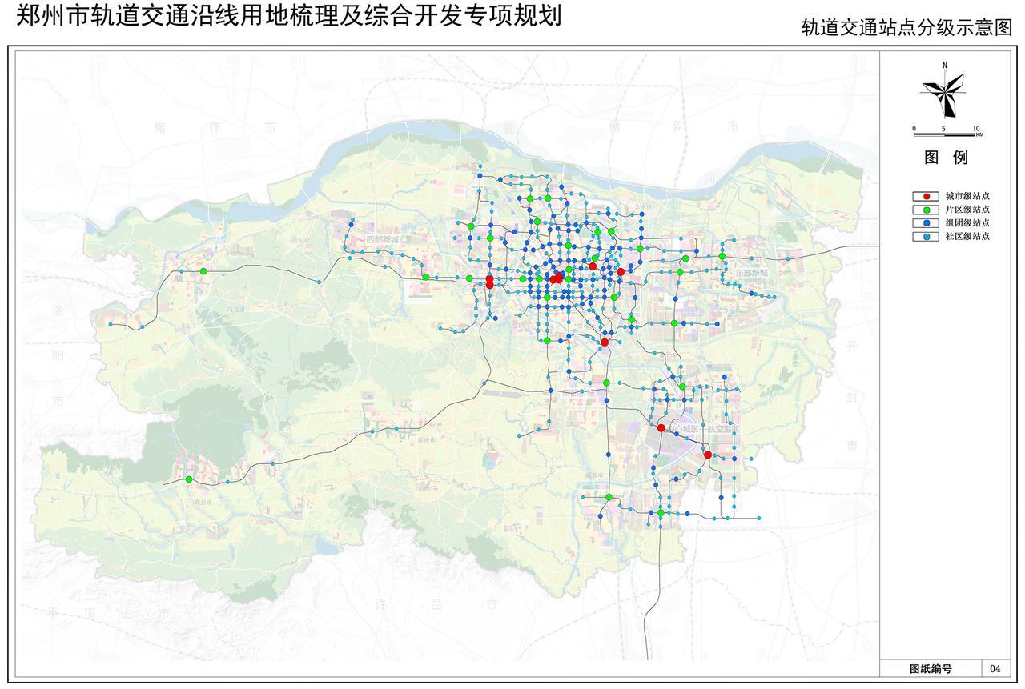Click the green station on the far-west line

tap(203, 271)
